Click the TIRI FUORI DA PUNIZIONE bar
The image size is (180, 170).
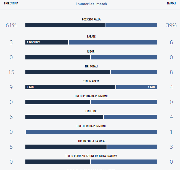pyautogui.click(x=91, y=132)
